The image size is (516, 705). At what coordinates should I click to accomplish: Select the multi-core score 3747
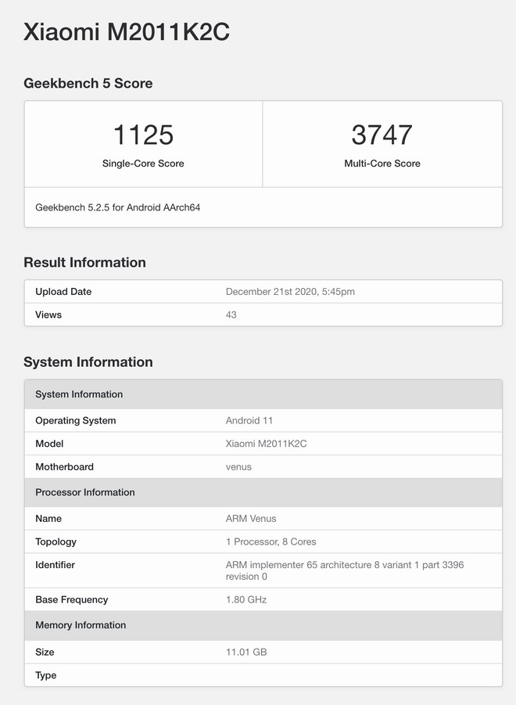[x=382, y=135]
